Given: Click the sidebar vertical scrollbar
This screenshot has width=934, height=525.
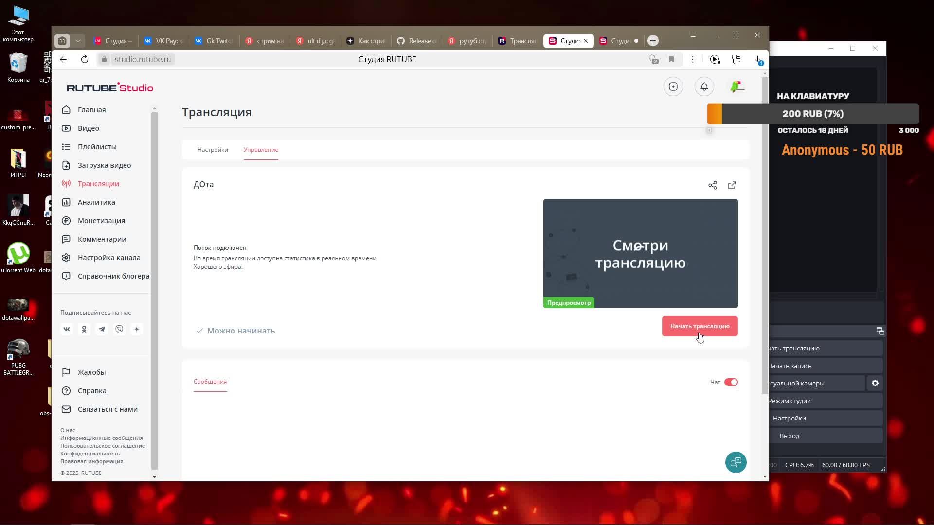Looking at the screenshot, I should pos(154,292).
